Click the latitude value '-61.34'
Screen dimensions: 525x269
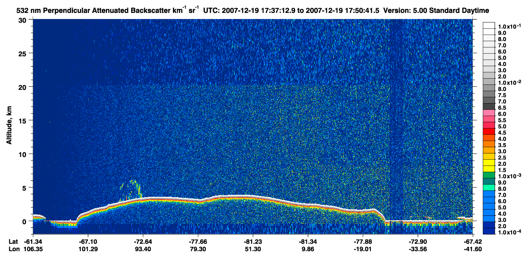[x=33, y=242]
